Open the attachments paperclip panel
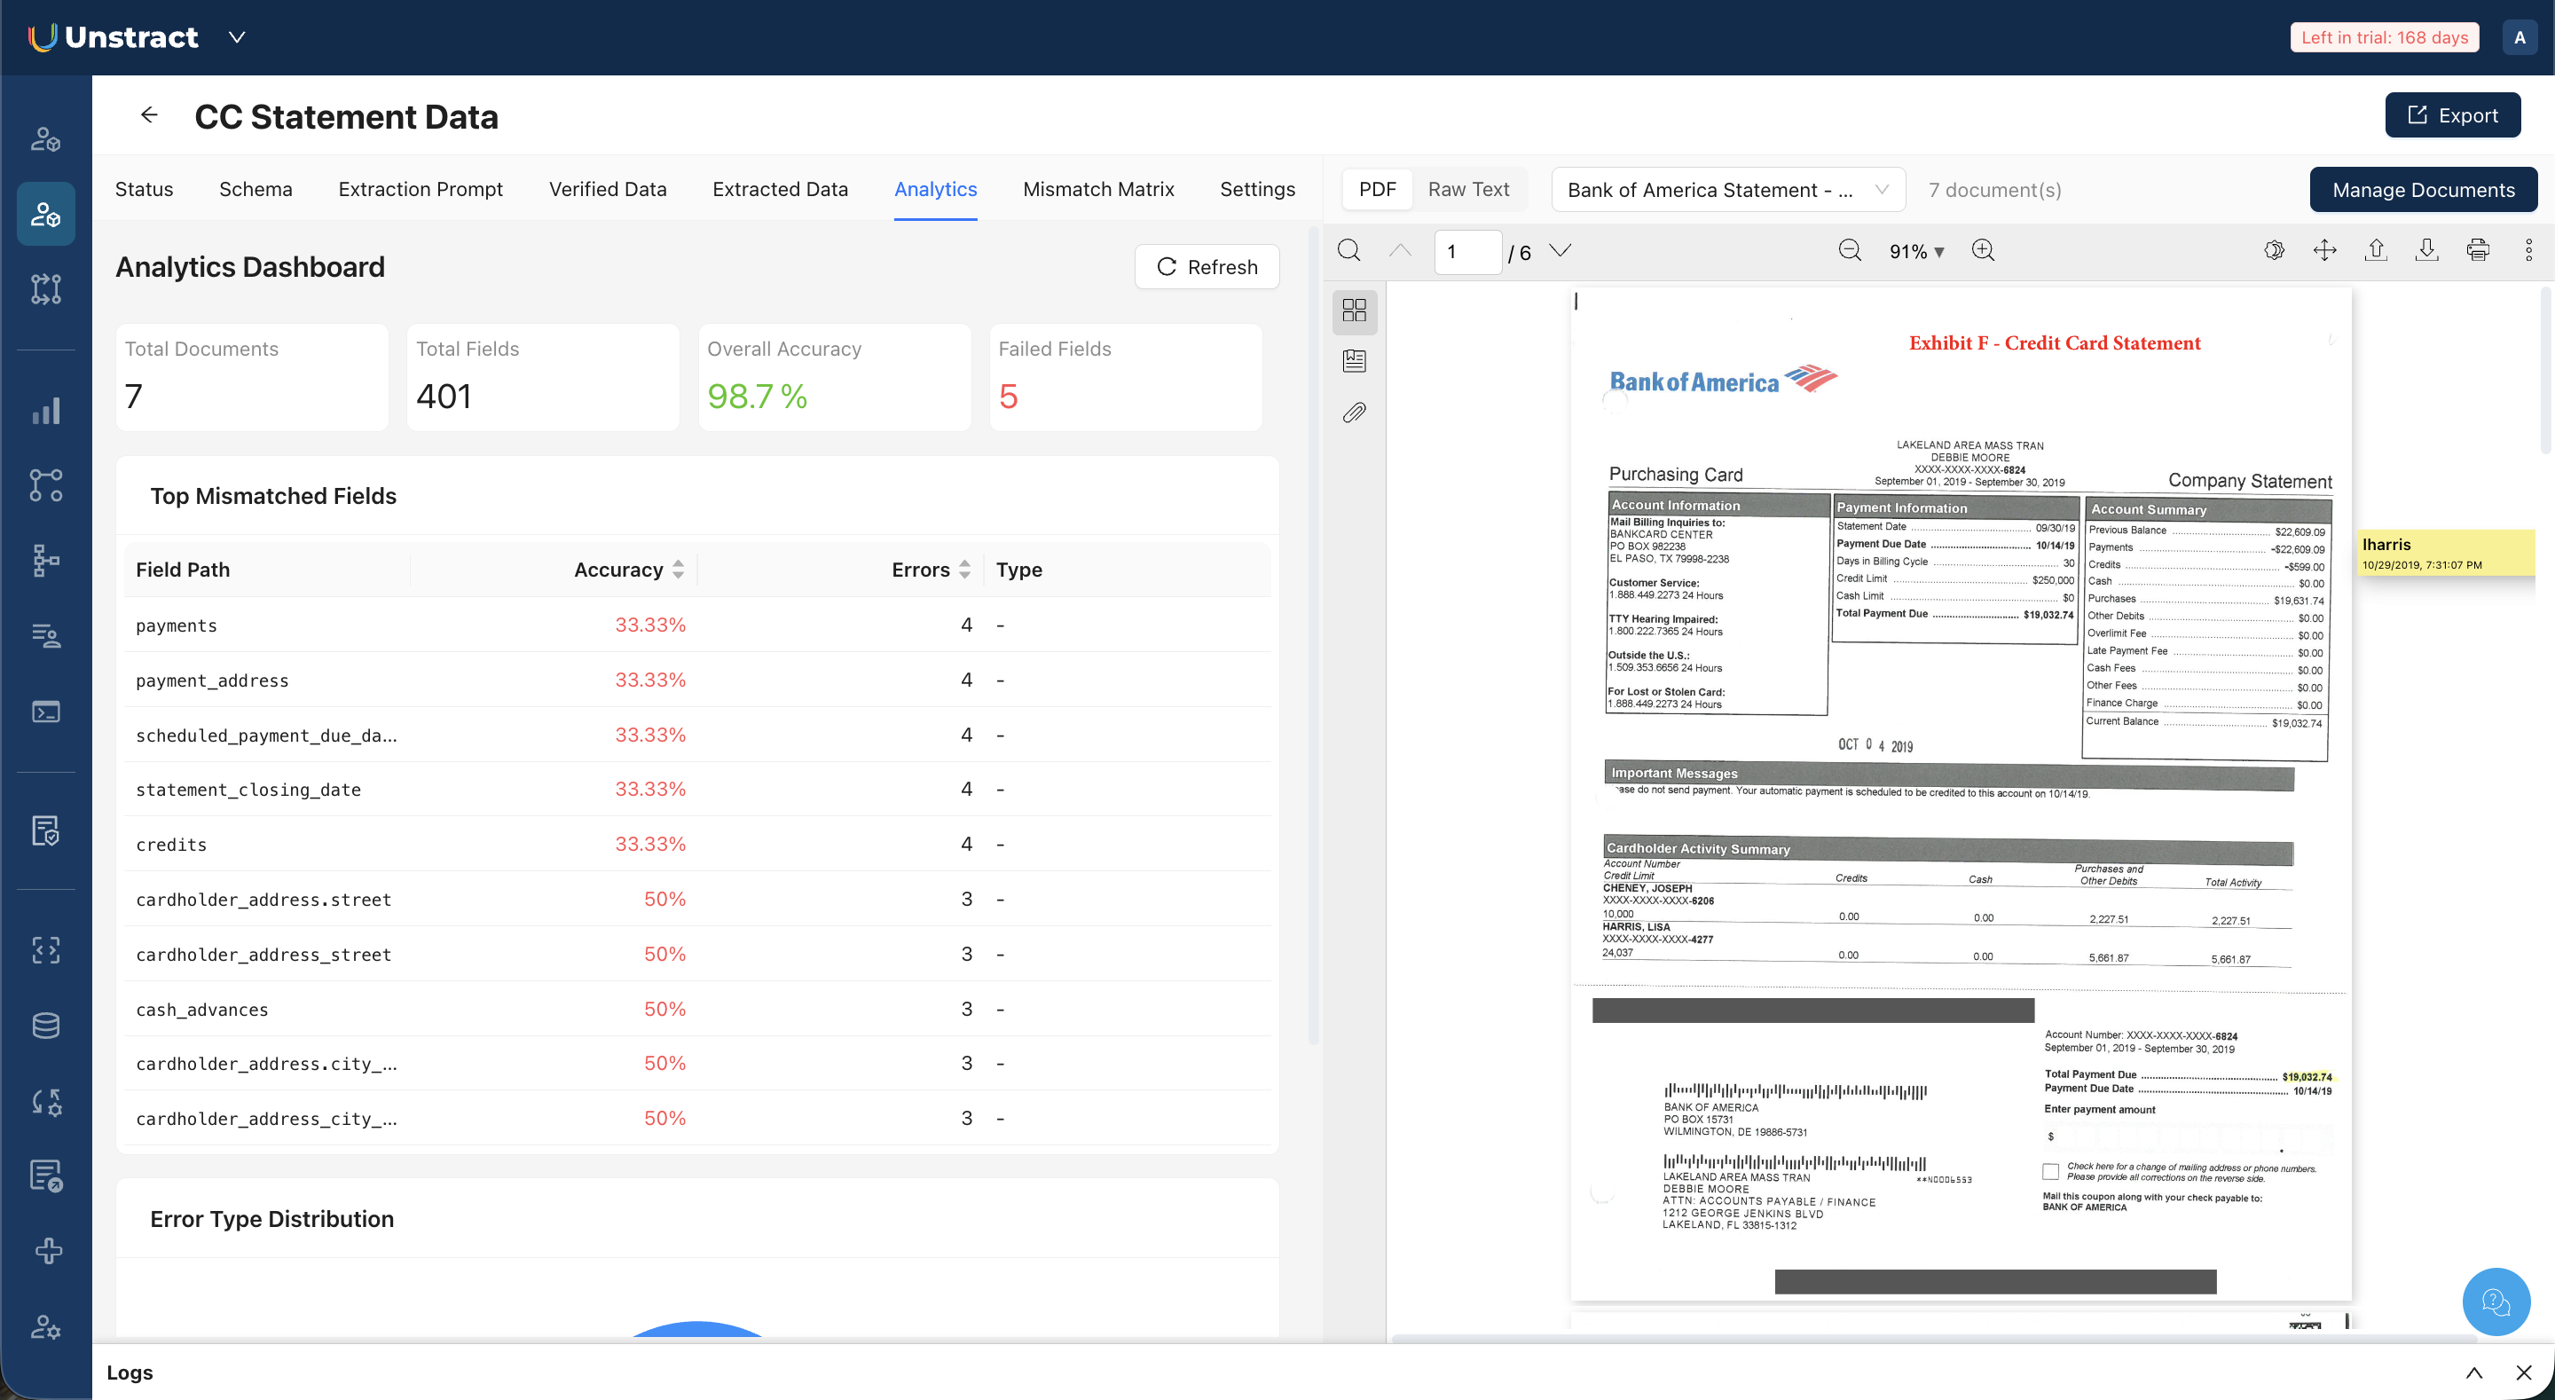The image size is (2555, 1400). pyautogui.click(x=1354, y=413)
